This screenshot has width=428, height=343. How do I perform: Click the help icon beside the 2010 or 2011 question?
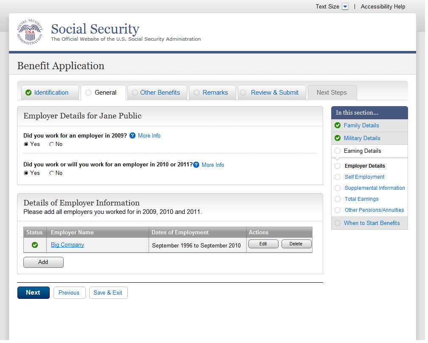(196, 165)
